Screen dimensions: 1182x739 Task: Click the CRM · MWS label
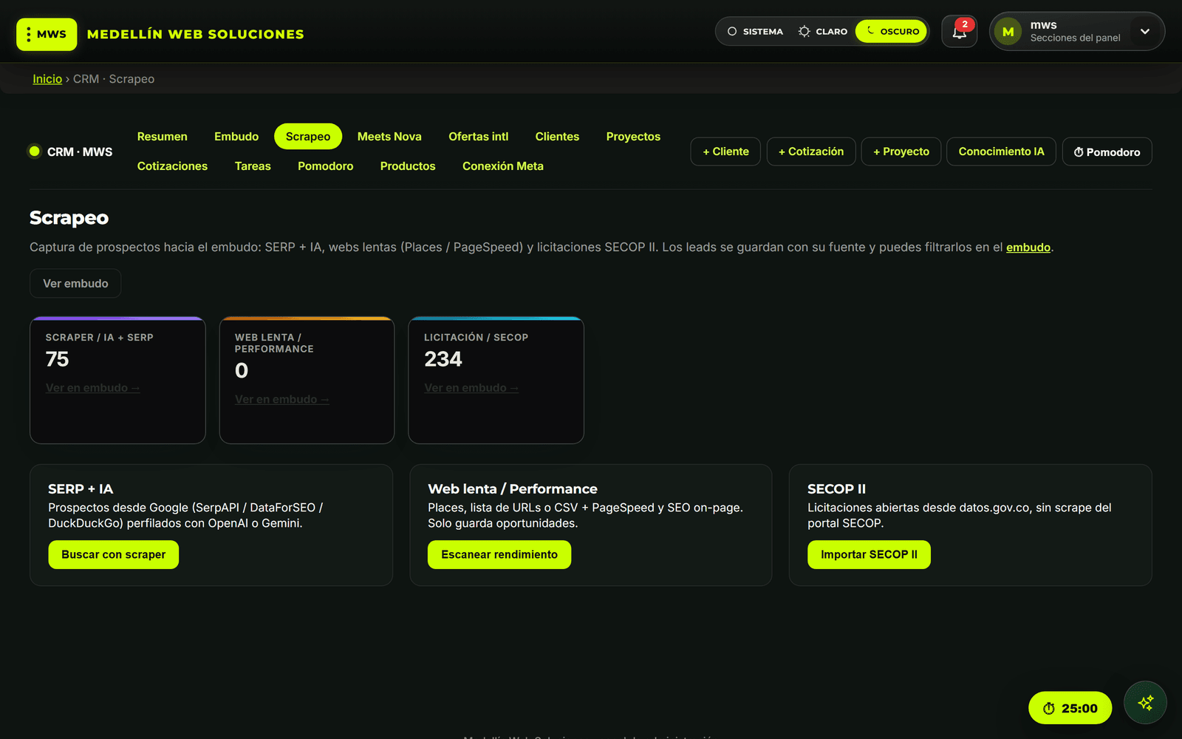click(x=80, y=151)
